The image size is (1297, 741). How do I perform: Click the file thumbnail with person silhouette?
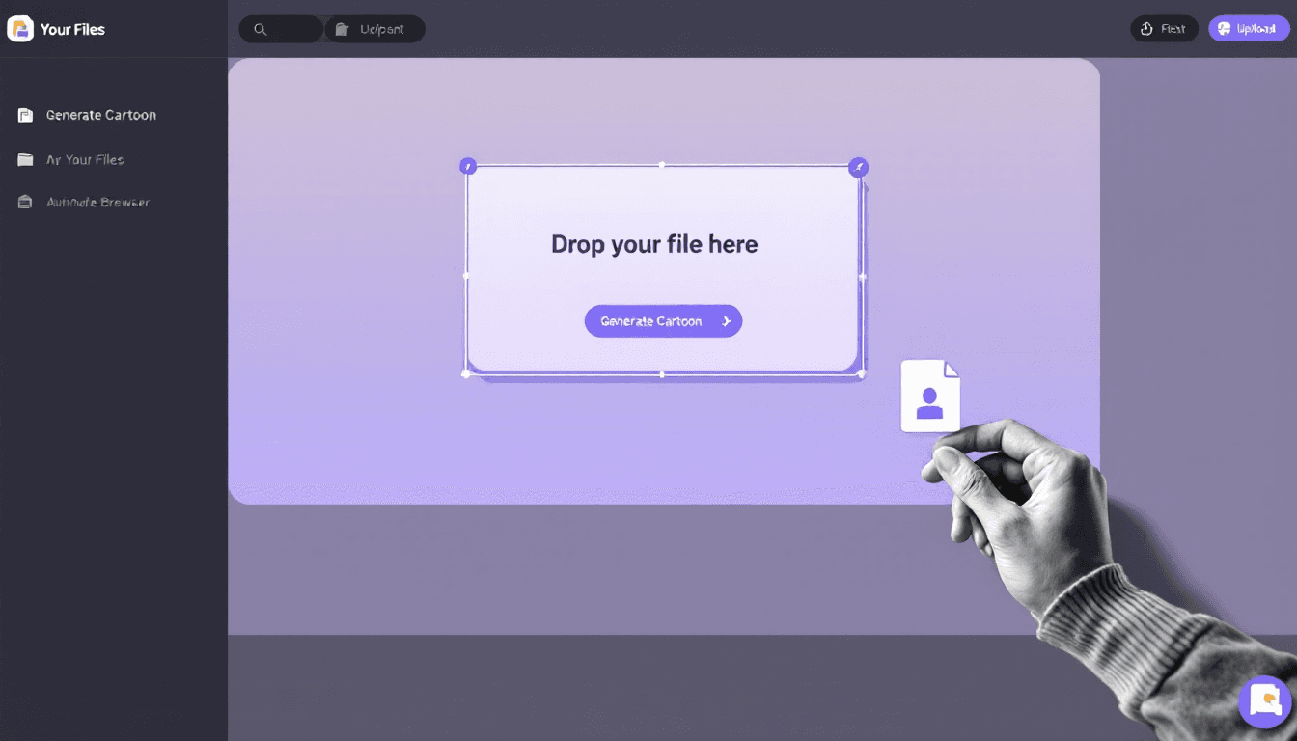(930, 394)
